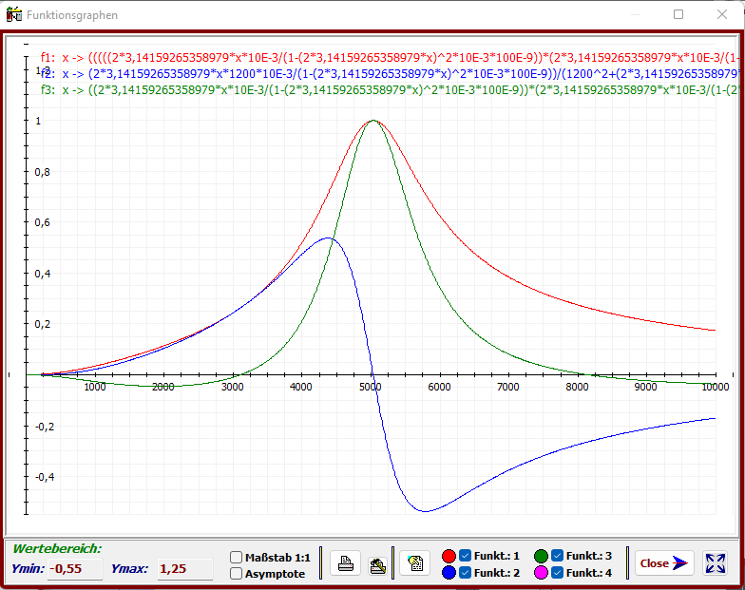Maximize the Funktionsgraphen window
The height and width of the screenshot is (590, 745).
pos(678,15)
